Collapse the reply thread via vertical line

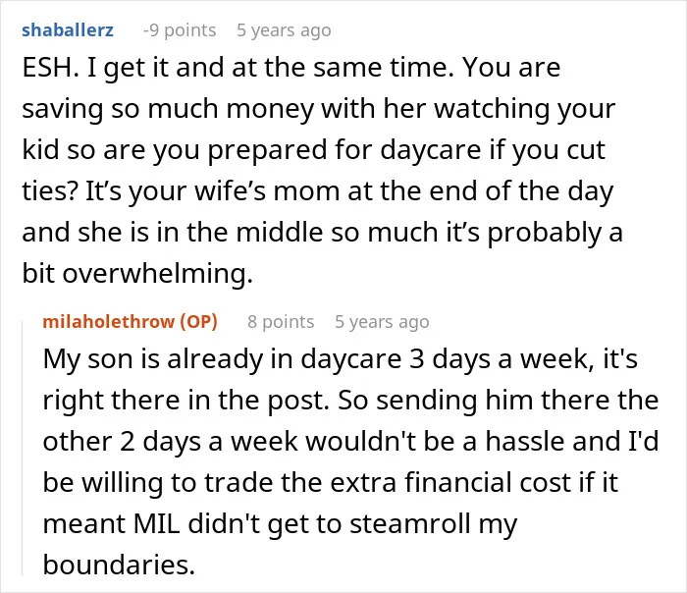click(23, 447)
